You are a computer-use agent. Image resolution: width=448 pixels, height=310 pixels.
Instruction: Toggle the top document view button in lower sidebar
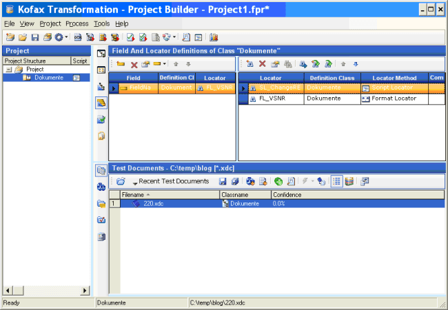[101, 170]
